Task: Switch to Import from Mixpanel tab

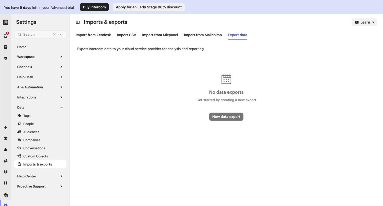Action: coord(160,35)
